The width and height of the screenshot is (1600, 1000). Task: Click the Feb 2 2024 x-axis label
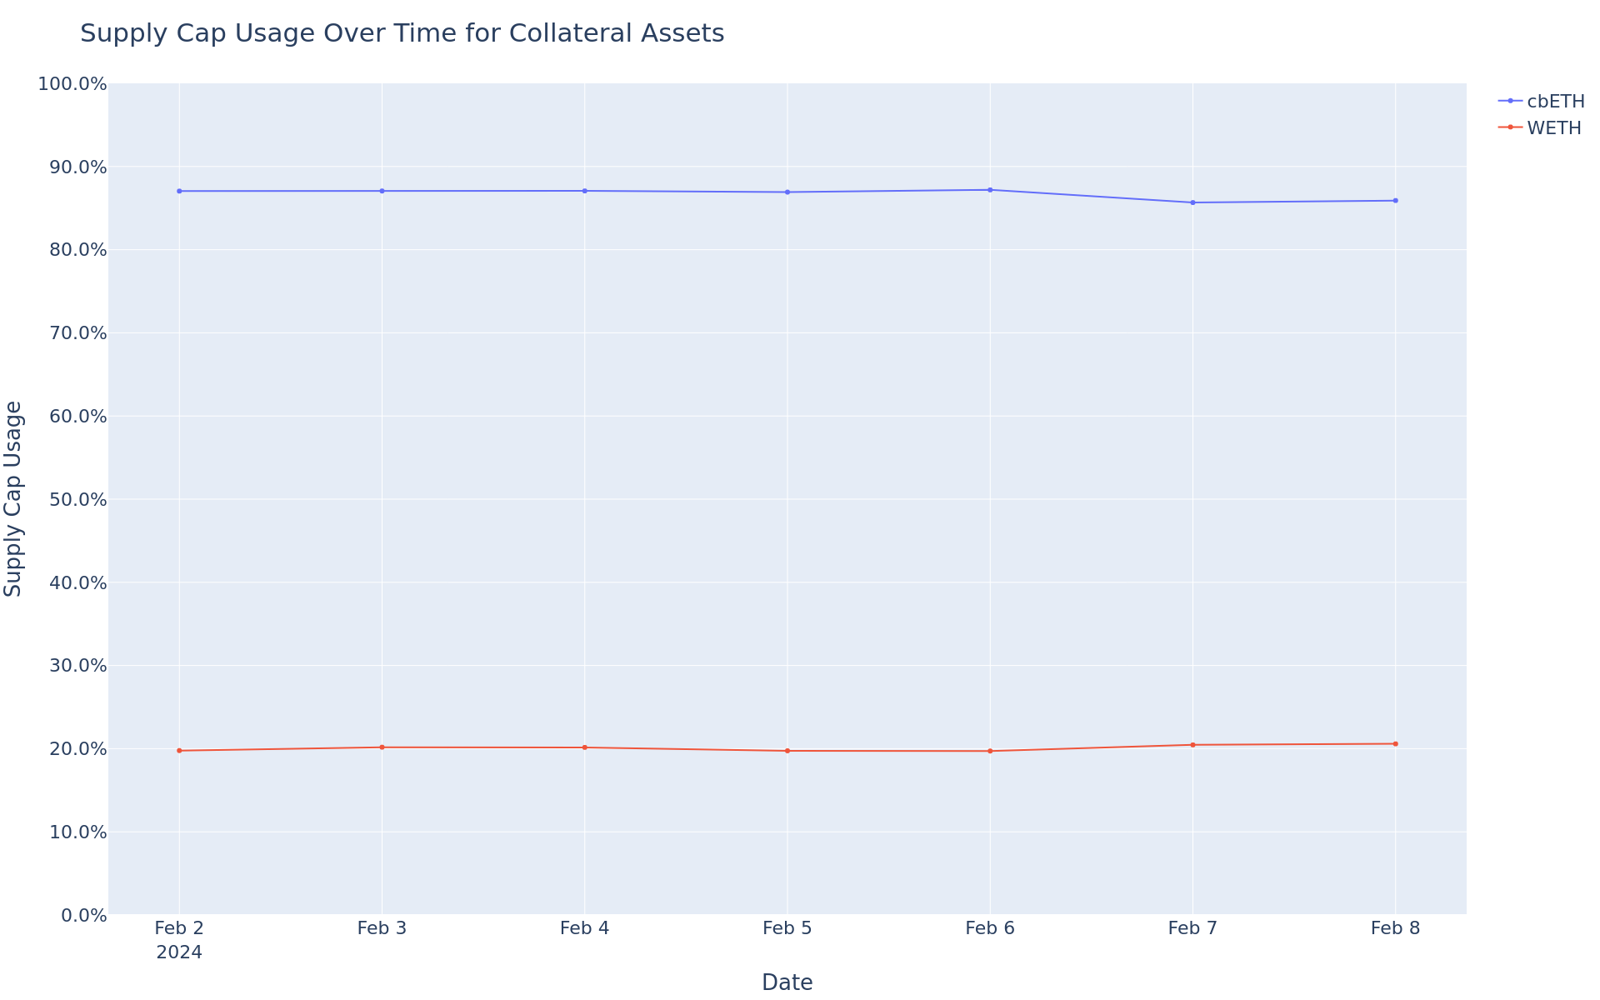179,940
